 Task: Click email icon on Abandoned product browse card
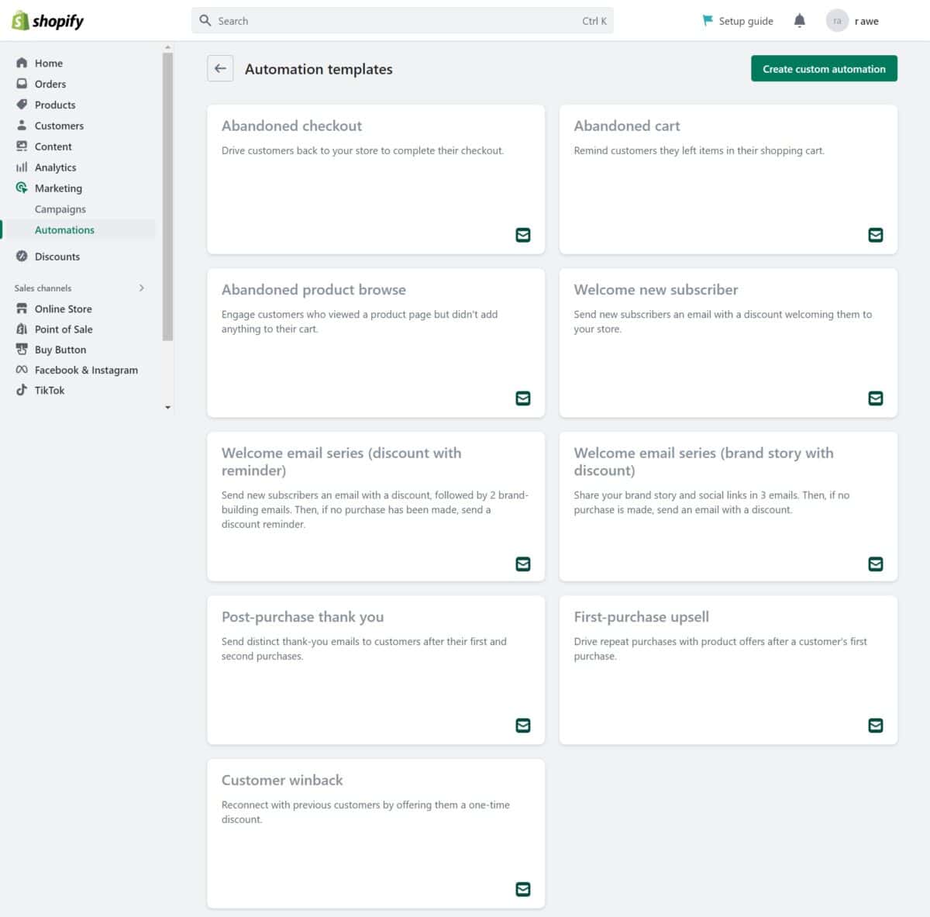(523, 398)
